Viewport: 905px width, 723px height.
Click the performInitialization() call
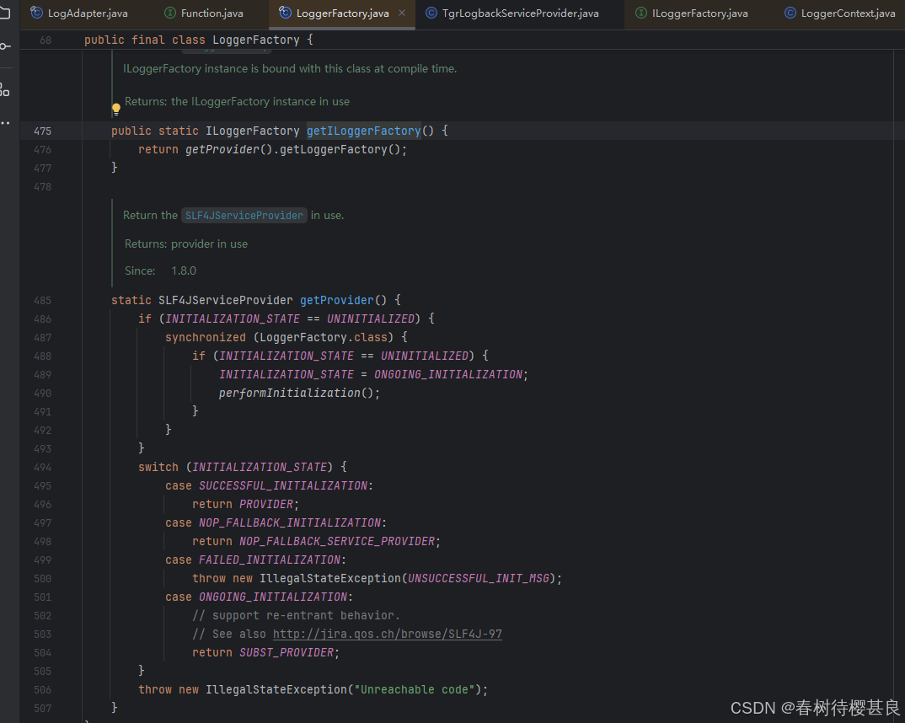click(x=299, y=393)
